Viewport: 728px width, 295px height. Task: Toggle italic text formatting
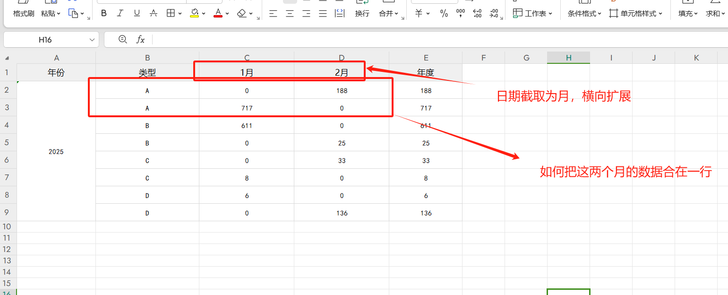click(x=120, y=13)
